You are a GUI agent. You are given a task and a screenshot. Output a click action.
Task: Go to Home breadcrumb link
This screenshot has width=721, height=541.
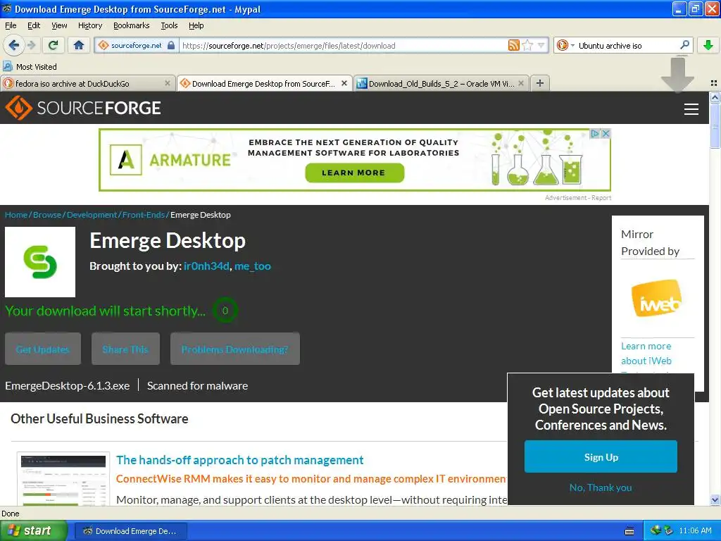pos(16,215)
